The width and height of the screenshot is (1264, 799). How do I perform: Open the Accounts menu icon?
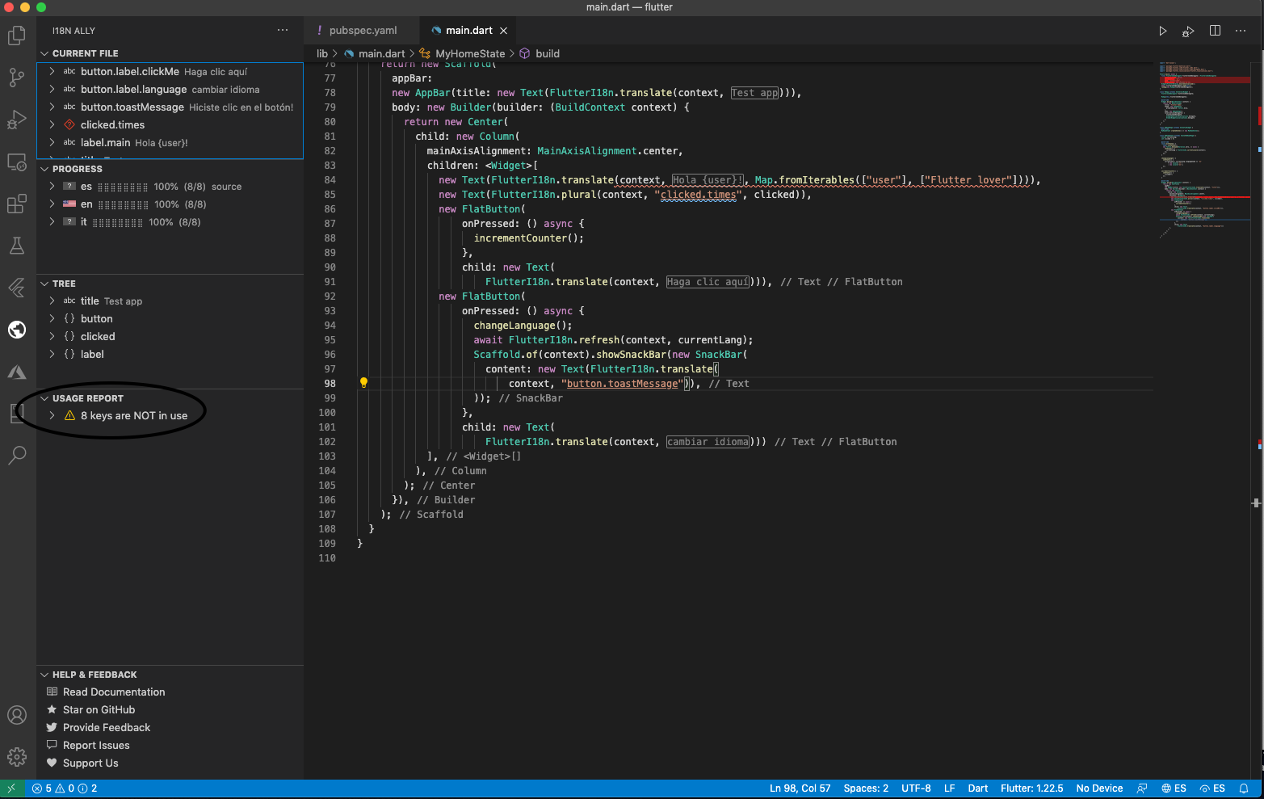[x=17, y=715]
